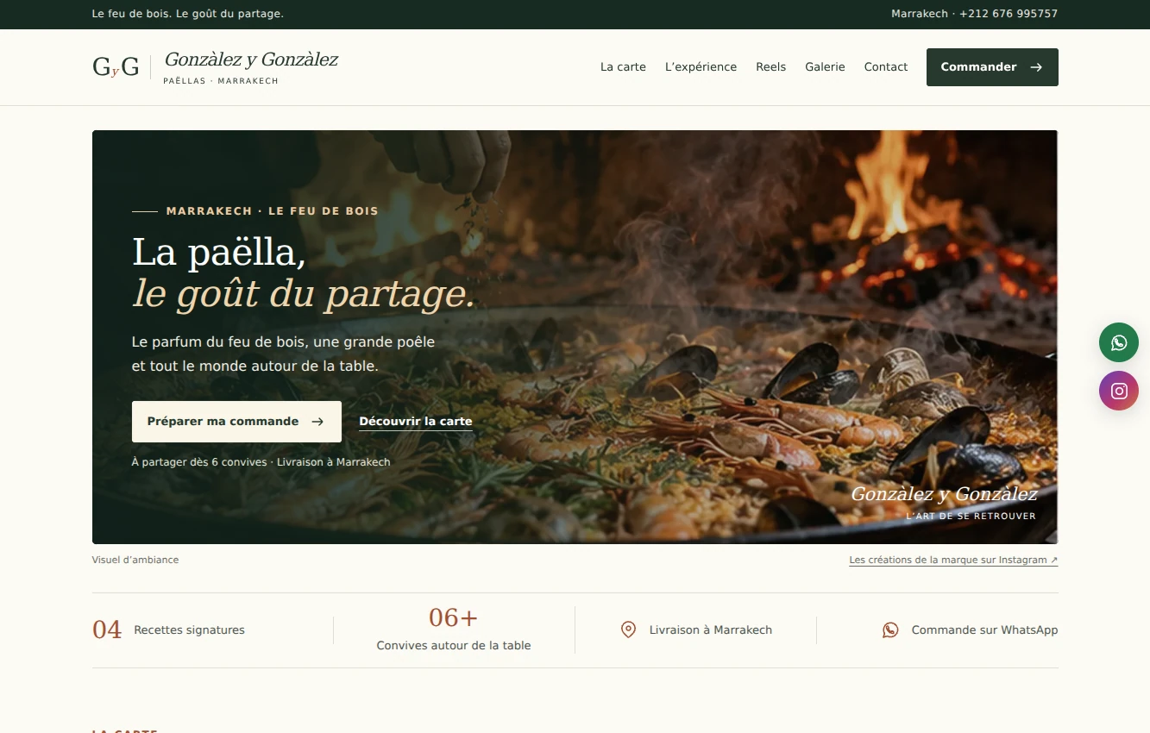
Task: Click phone number +212 676 995757
Action: pyautogui.click(x=1009, y=14)
